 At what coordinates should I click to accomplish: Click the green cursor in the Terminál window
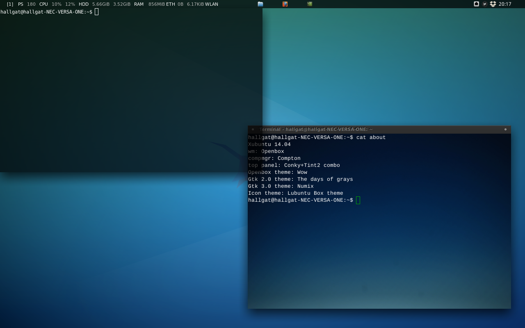358,200
